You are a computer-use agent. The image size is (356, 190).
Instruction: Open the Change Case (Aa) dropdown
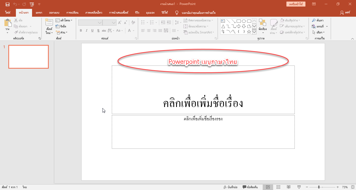tap(119, 31)
